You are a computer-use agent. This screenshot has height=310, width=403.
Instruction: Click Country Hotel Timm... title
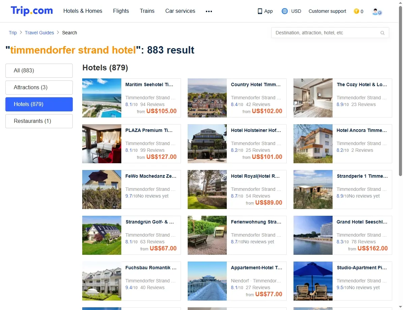(256, 84)
